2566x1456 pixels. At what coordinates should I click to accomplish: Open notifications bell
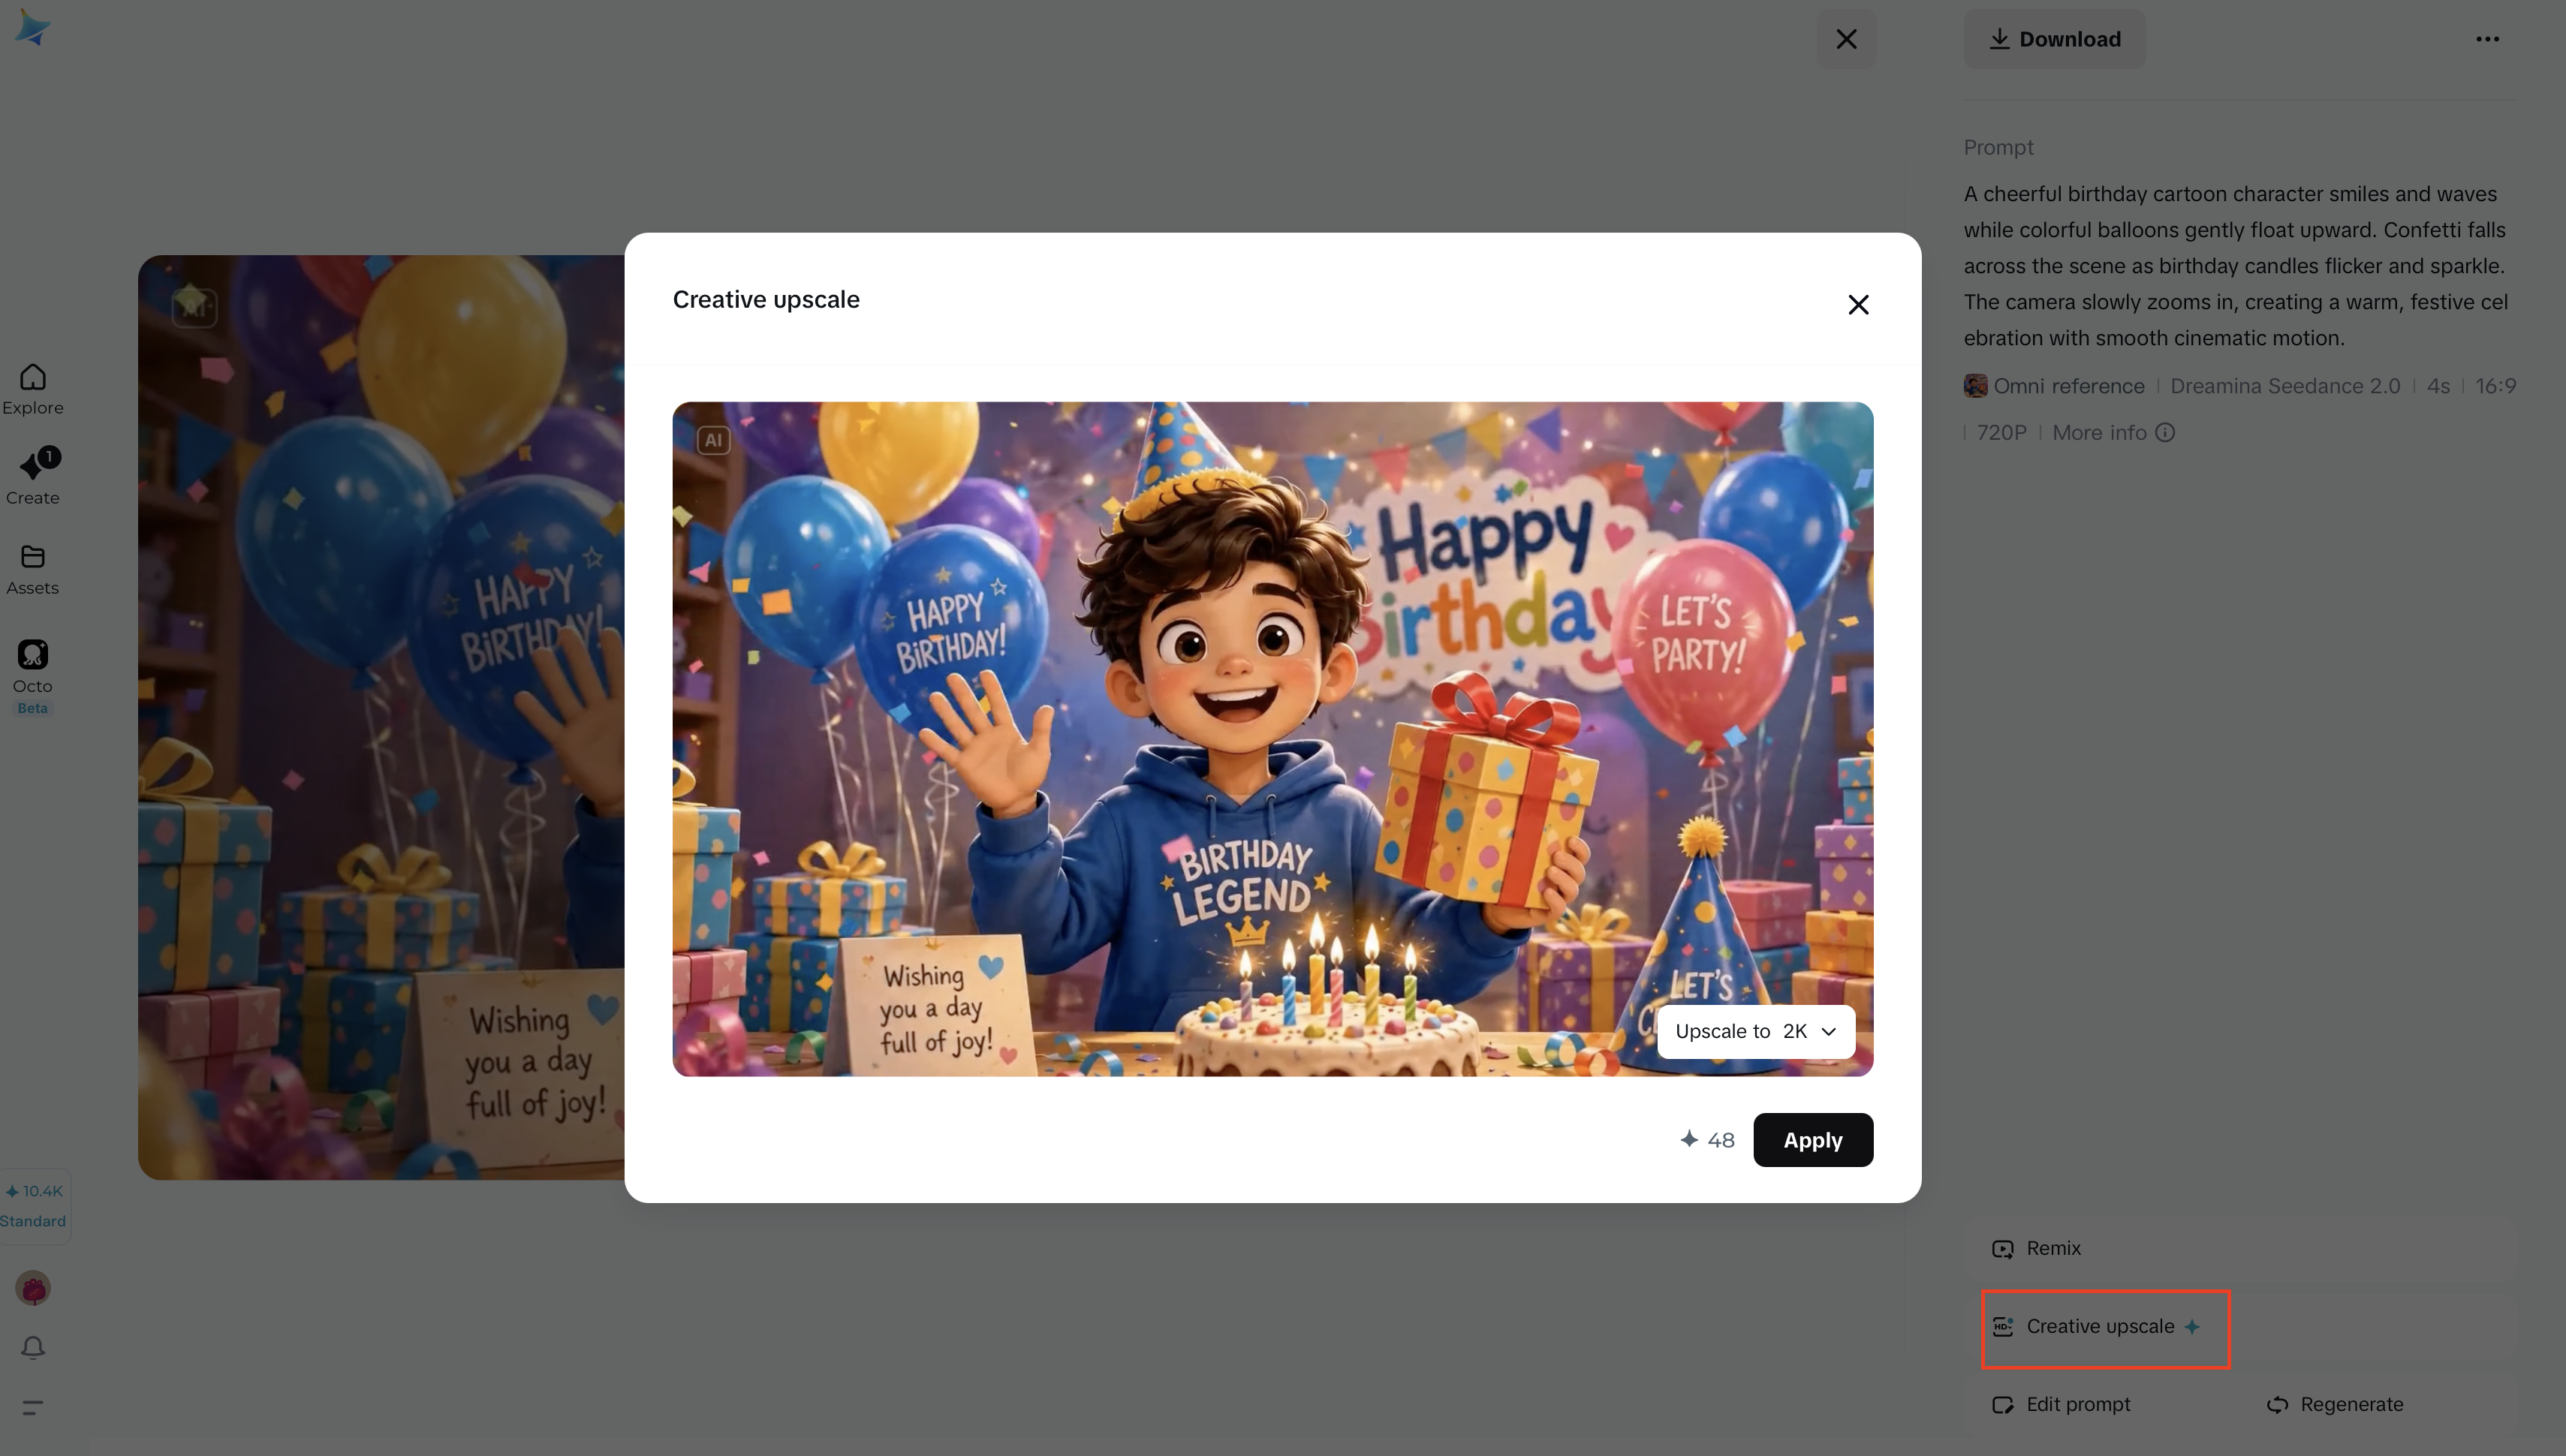click(x=33, y=1348)
